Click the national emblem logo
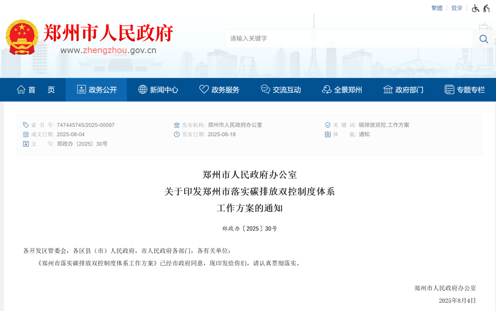The image size is (496, 311). click(x=22, y=37)
